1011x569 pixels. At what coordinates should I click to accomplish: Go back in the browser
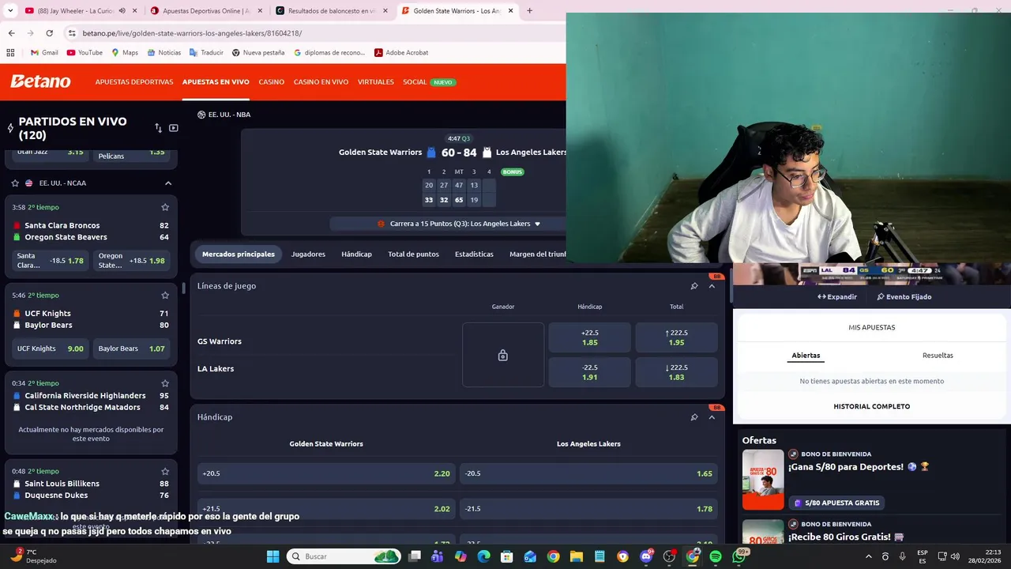coord(11,33)
